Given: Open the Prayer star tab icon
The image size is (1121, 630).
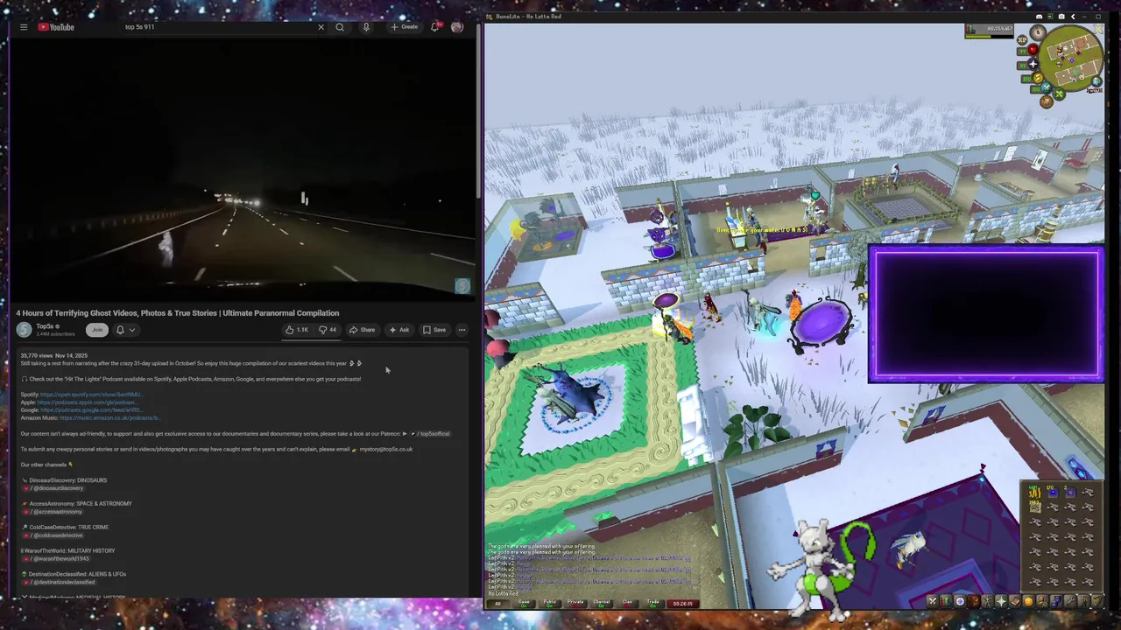Looking at the screenshot, I should (1002, 601).
